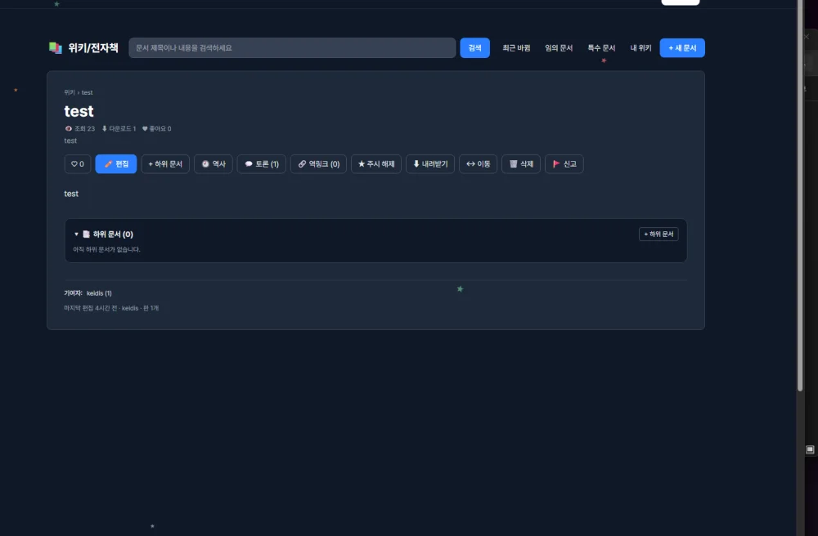Viewport: 818px width, 536px height.
Task: Click the 아직 하위 문서가 없습니다 message
Action: [106, 249]
